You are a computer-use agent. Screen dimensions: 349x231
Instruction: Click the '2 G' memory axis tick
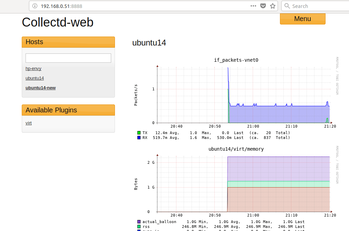151,162
